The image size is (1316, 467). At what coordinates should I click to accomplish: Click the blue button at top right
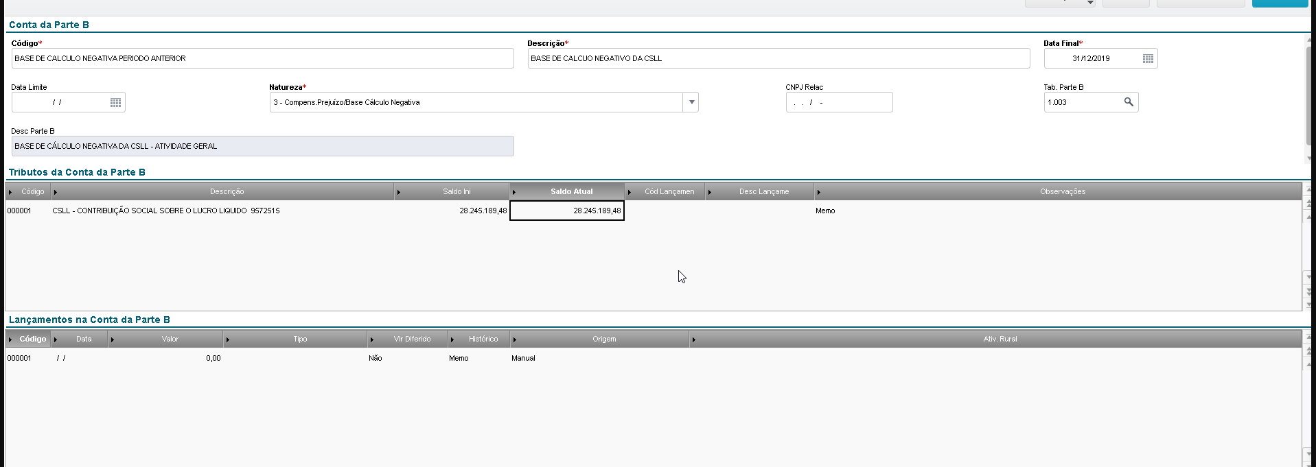(x=1280, y=3)
